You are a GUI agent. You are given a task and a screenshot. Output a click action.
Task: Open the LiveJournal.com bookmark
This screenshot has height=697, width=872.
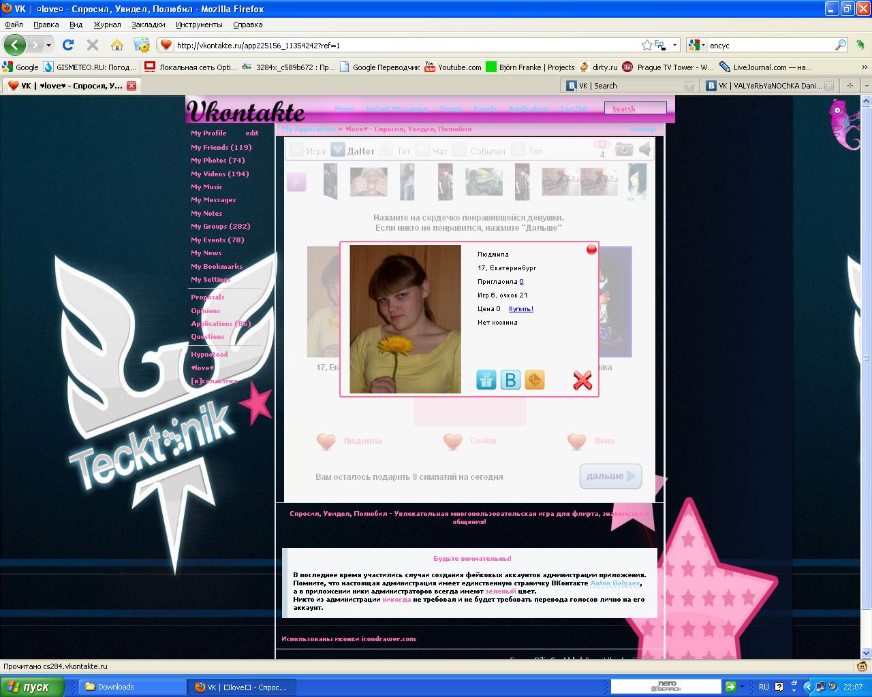766,67
